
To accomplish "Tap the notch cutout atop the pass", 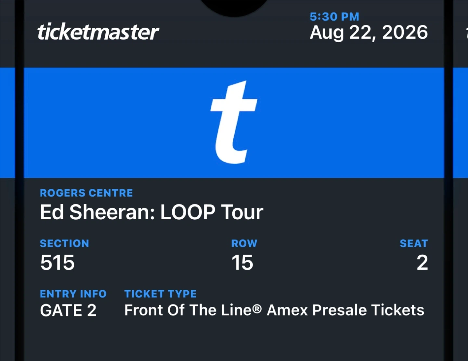I will 234,6.
